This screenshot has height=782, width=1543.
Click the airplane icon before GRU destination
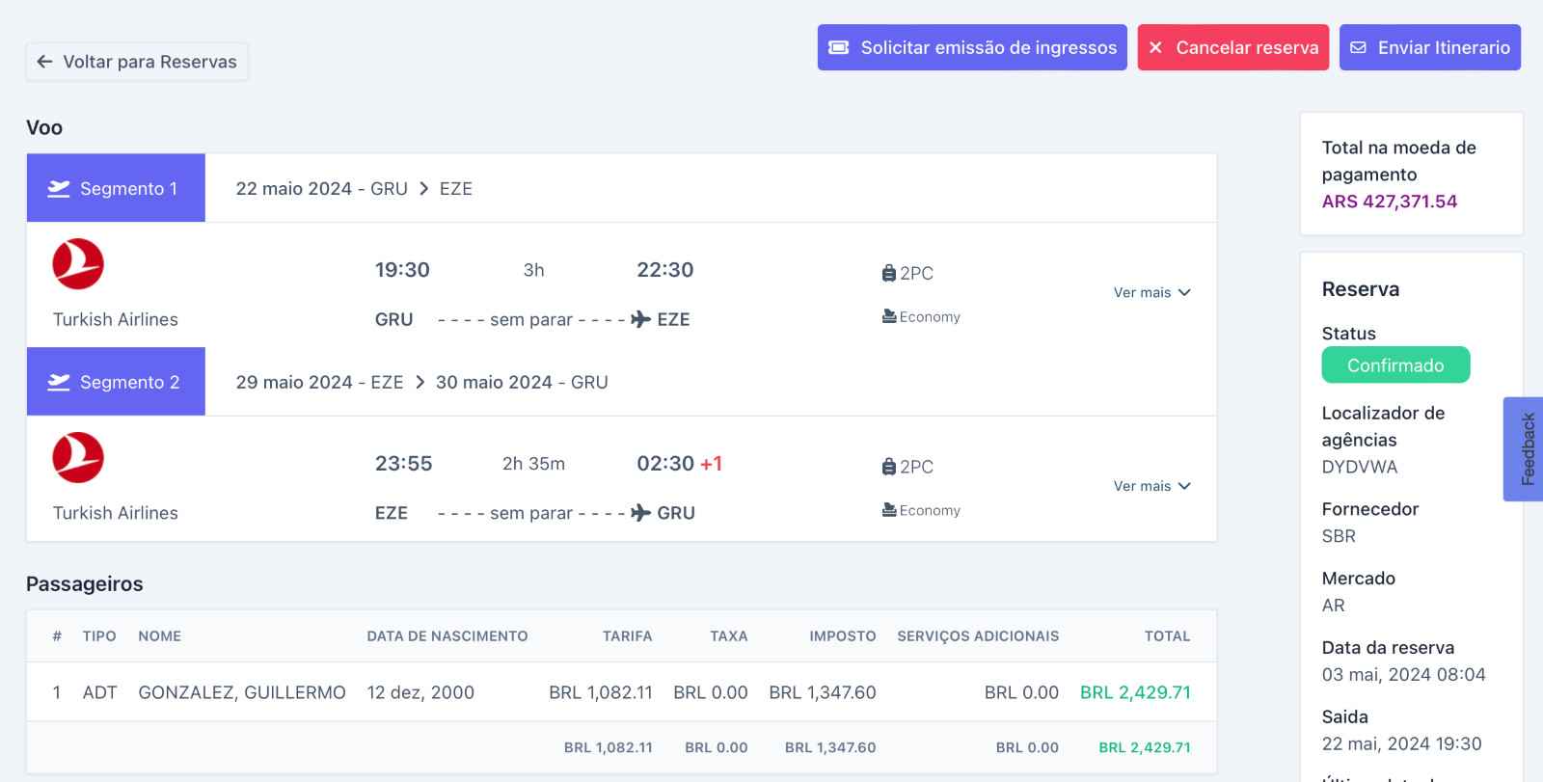pos(641,513)
